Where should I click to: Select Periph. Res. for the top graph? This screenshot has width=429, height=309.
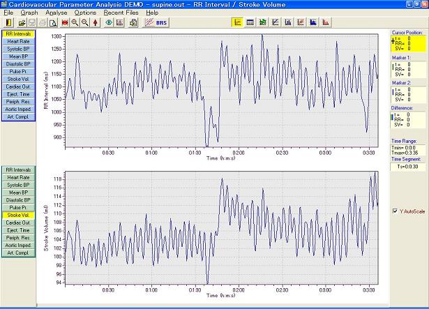[x=18, y=102]
